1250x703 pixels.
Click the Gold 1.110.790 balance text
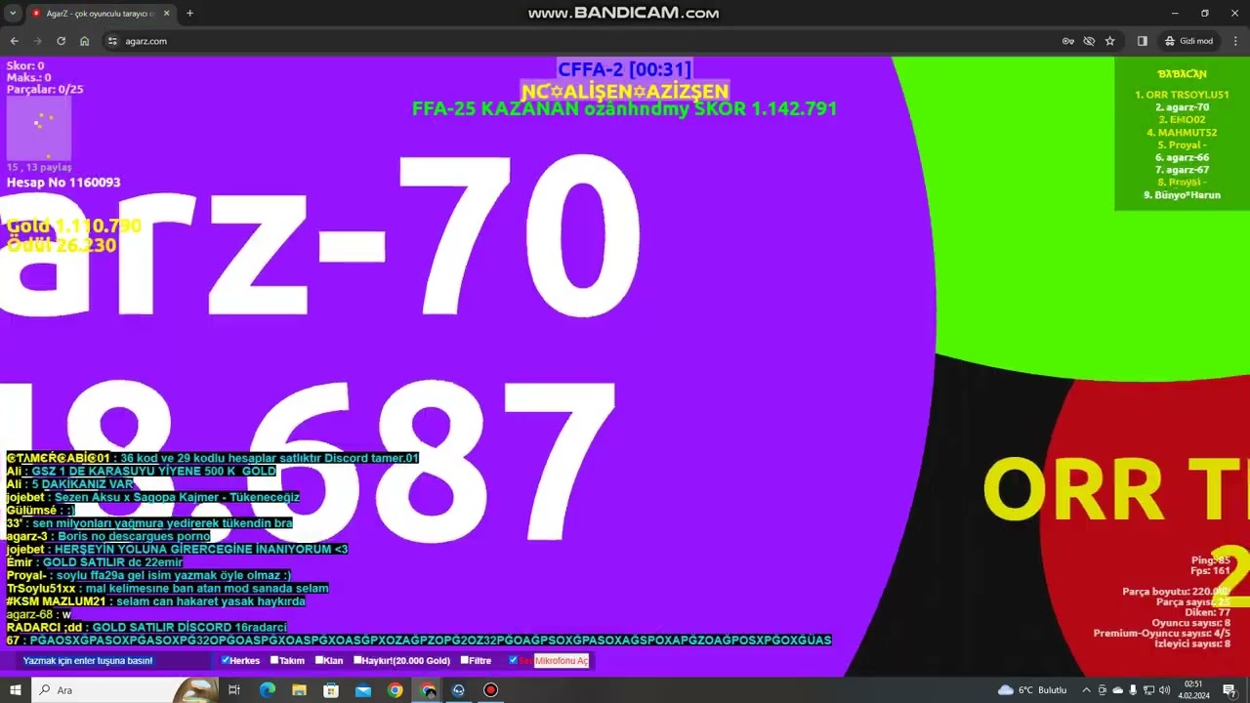(x=74, y=227)
